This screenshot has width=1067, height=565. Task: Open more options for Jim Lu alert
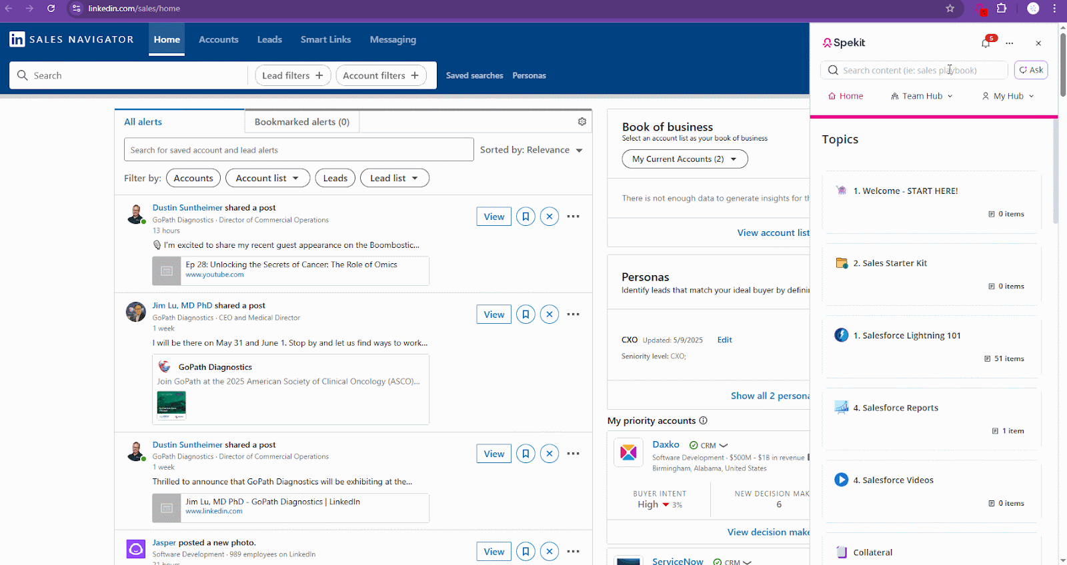point(574,314)
